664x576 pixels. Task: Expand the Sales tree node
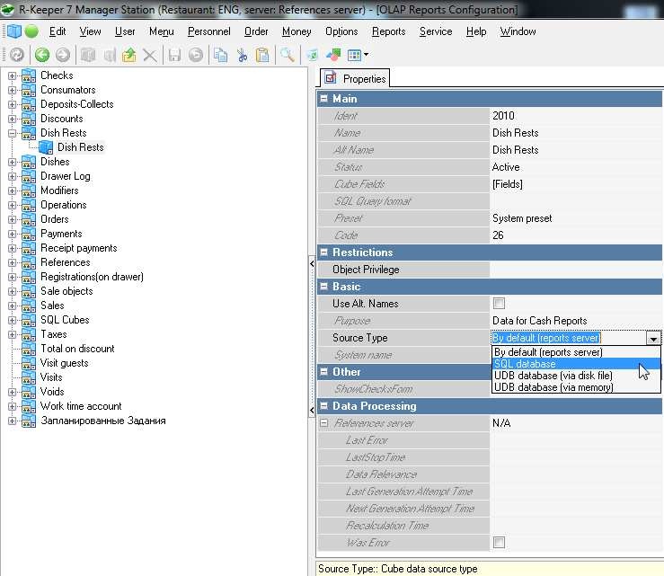(x=13, y=306)
